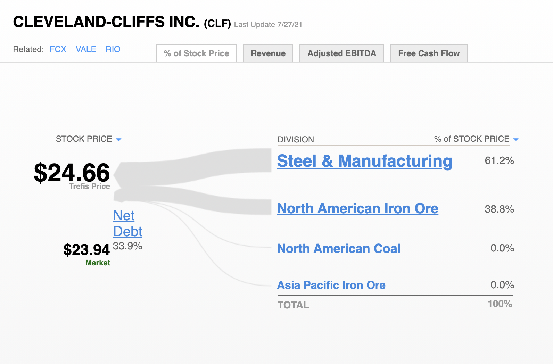Open the Free Cash Flow tab
This screenshot has width=553, height=364.
click(x=429, y=53)
